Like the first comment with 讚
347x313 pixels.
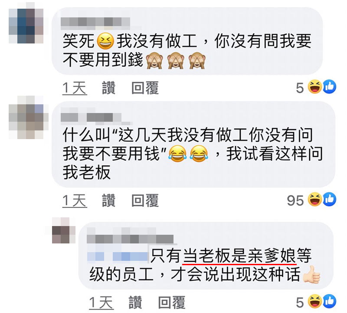[x=108, y=88]
